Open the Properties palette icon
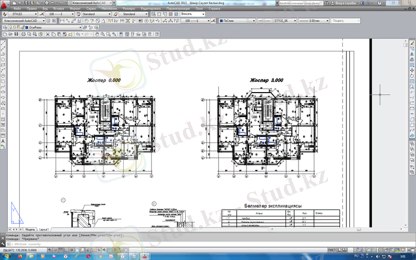Image resolution: width=416 pixels, height=260 pixels. (x=121, y=34)
